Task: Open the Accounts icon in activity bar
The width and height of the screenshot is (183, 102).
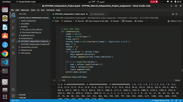Action: click(x=13, y=89)
